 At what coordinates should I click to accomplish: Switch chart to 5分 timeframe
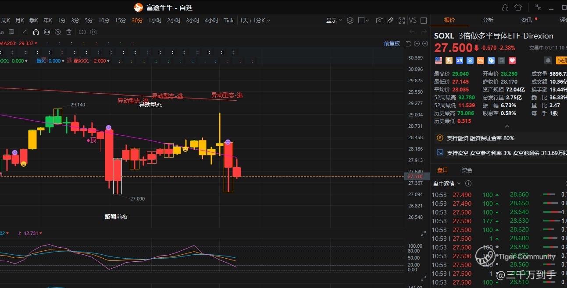click(x=89, y=20)
